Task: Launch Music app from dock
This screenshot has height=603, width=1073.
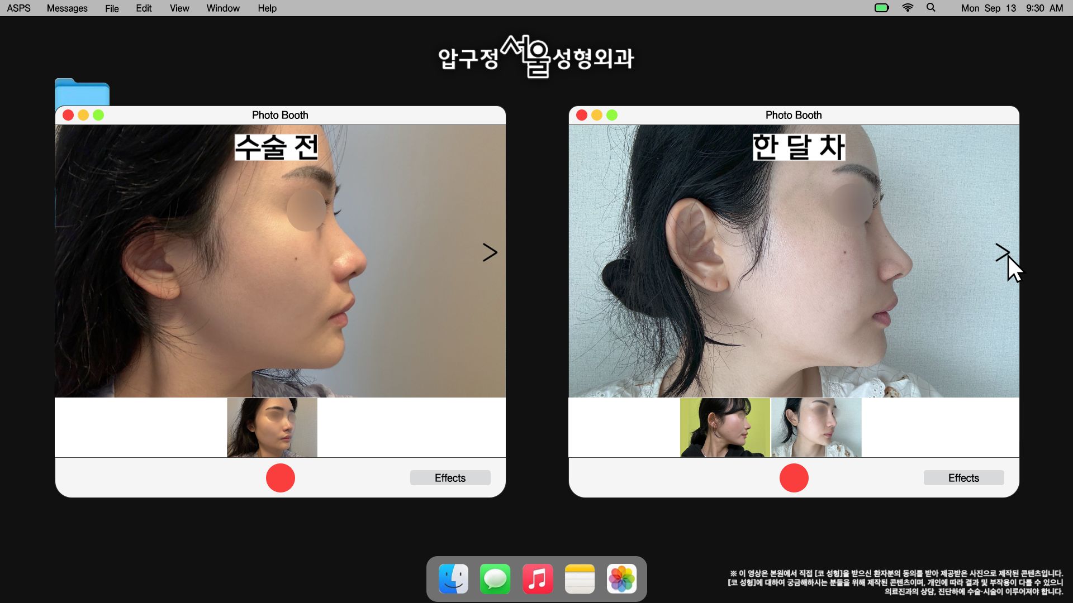Action: click(x=538, y=579)
